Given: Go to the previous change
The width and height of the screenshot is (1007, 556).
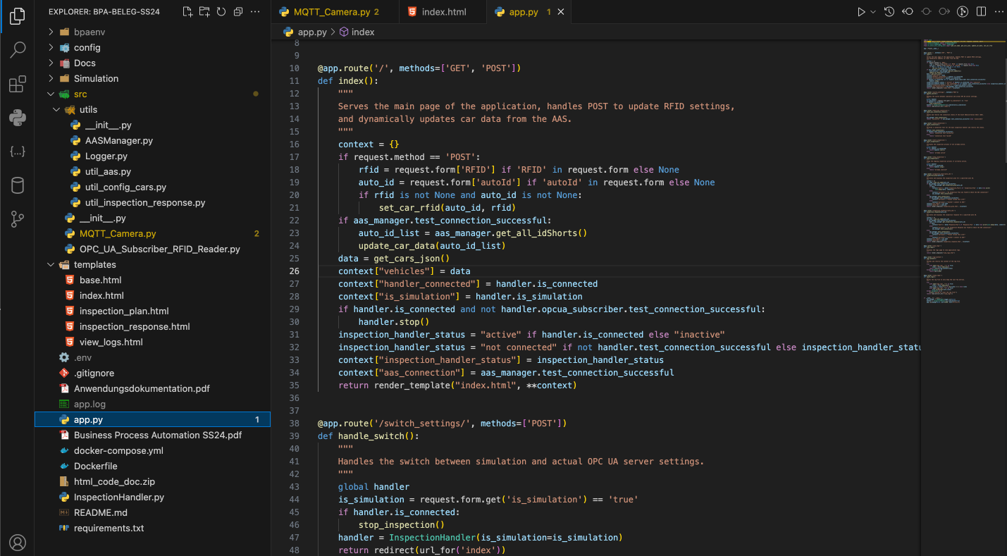Looking at the screenshot, I should click(x=908, y=12).
